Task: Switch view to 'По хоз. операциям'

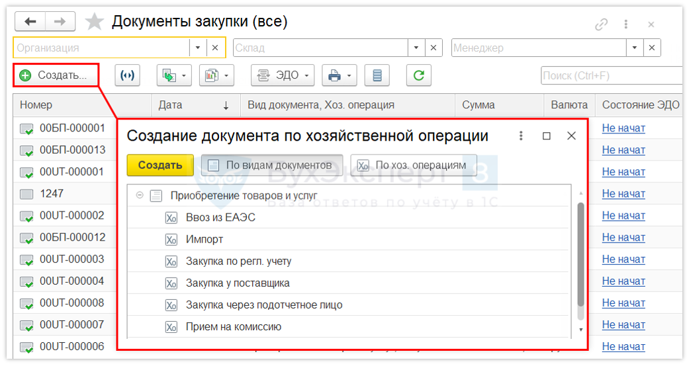Action: pyautogui.click(x=413, y=165)
